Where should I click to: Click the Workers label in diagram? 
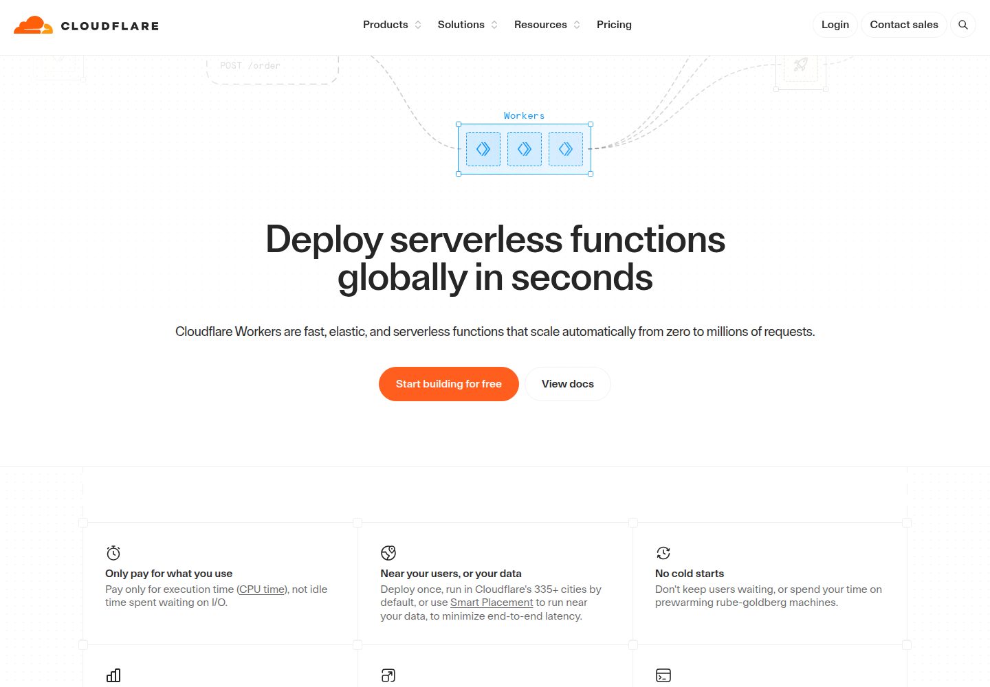click(x=524, y=116)
